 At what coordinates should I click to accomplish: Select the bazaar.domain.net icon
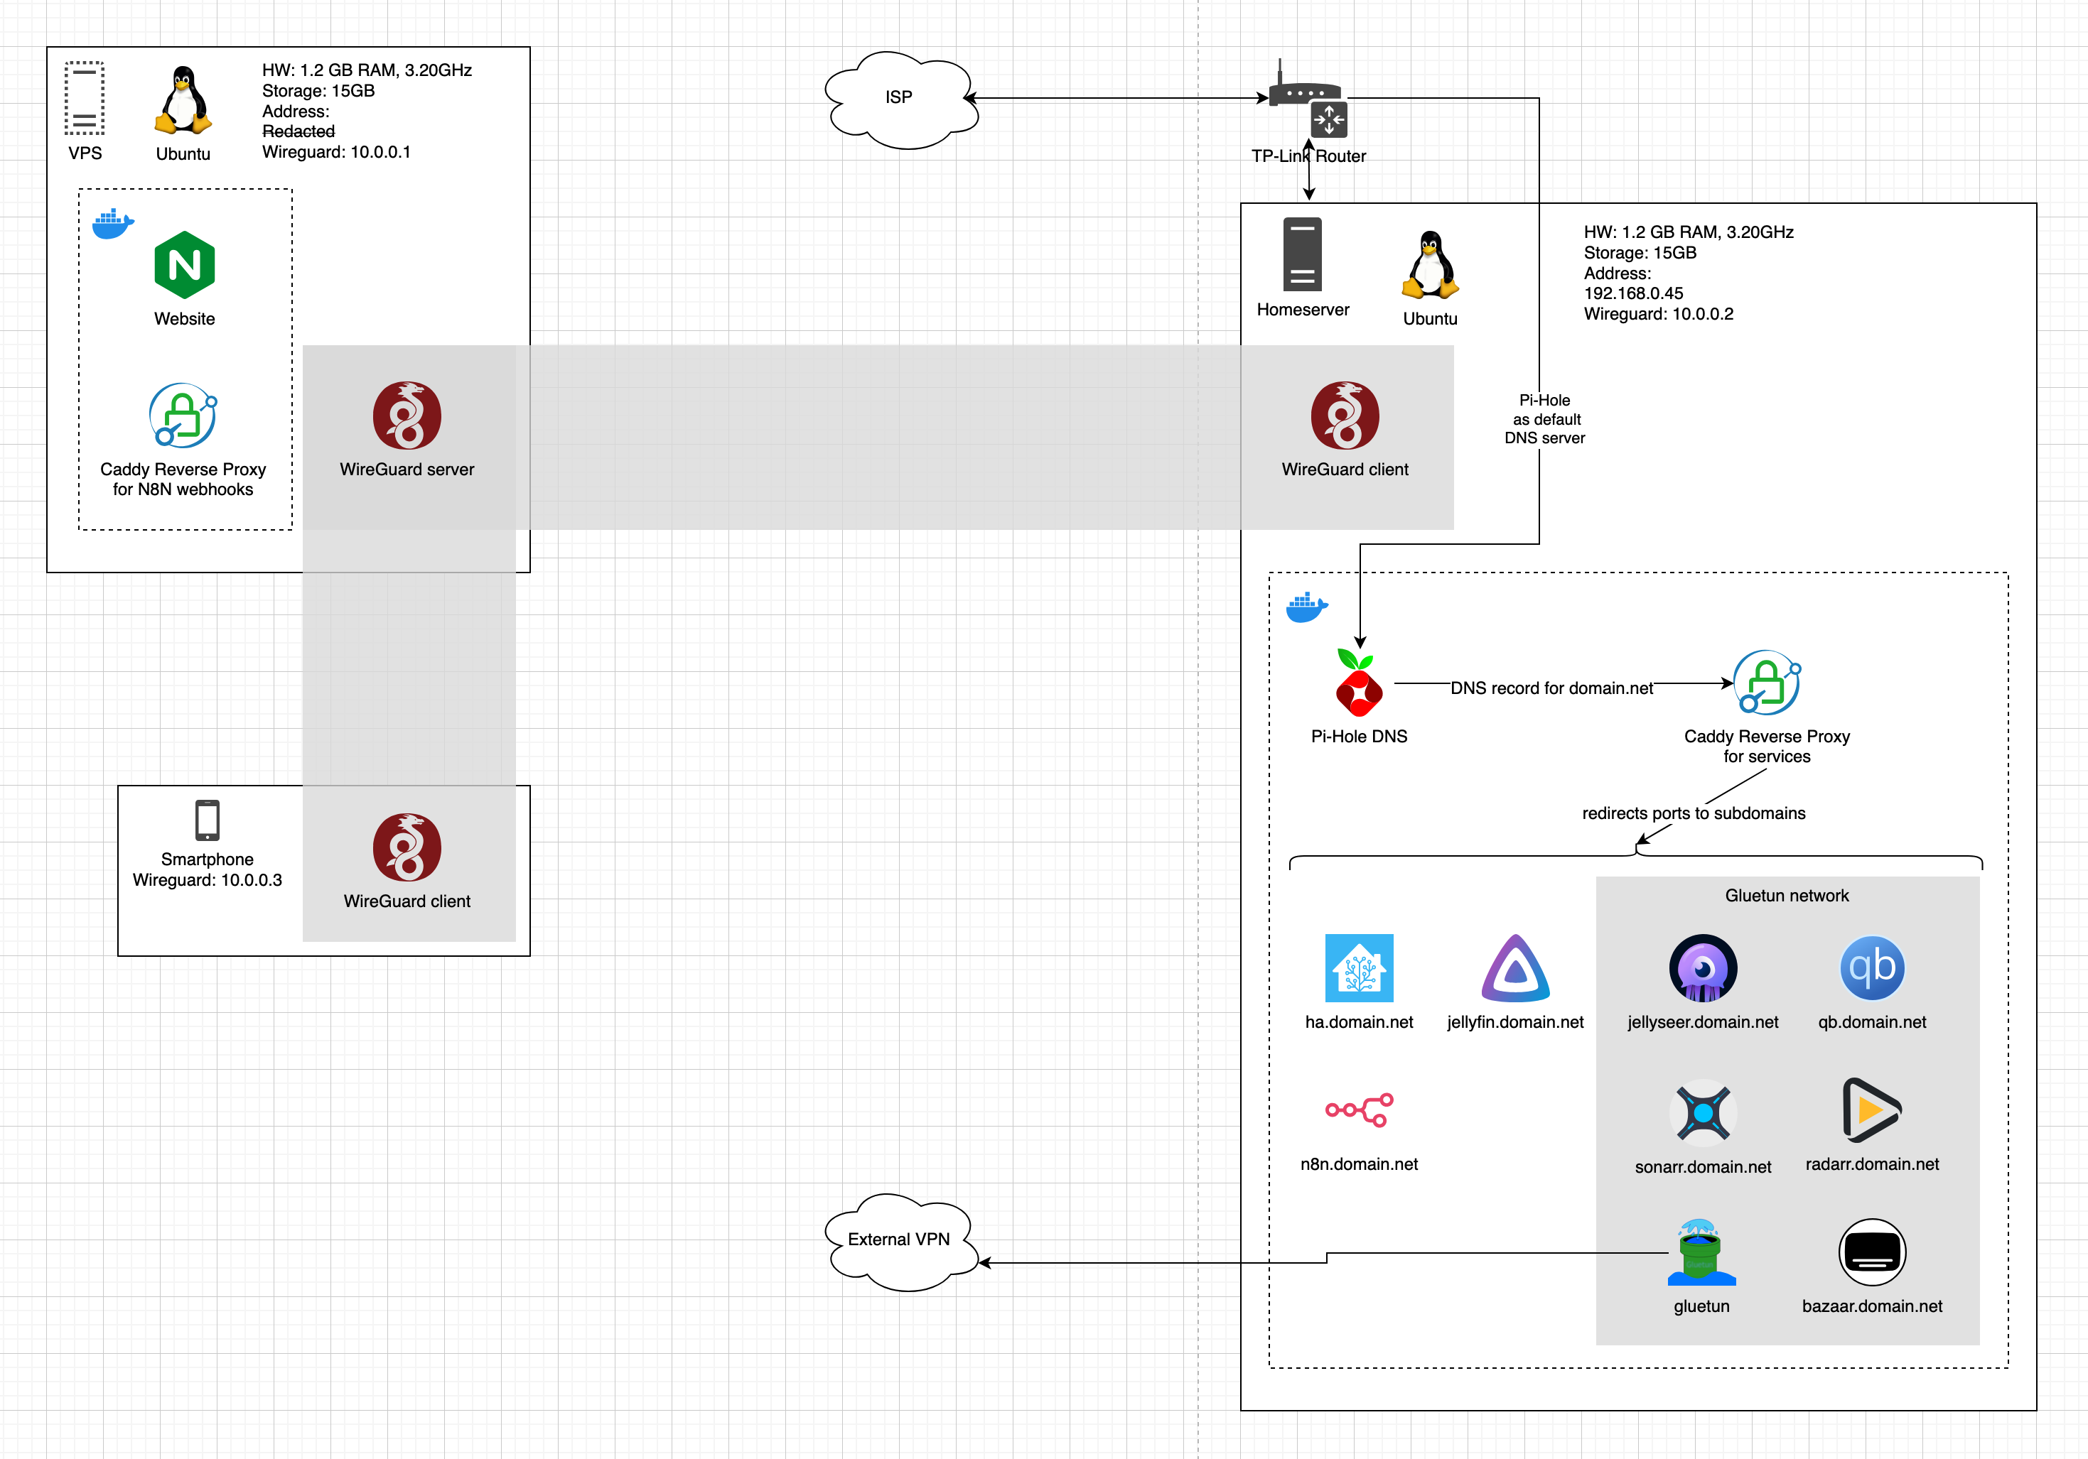pyautogui.click(x=1873, y=1252)
